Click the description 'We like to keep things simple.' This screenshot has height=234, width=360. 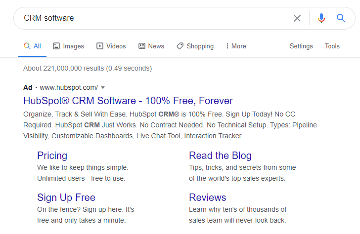click(x=83, y=167)
